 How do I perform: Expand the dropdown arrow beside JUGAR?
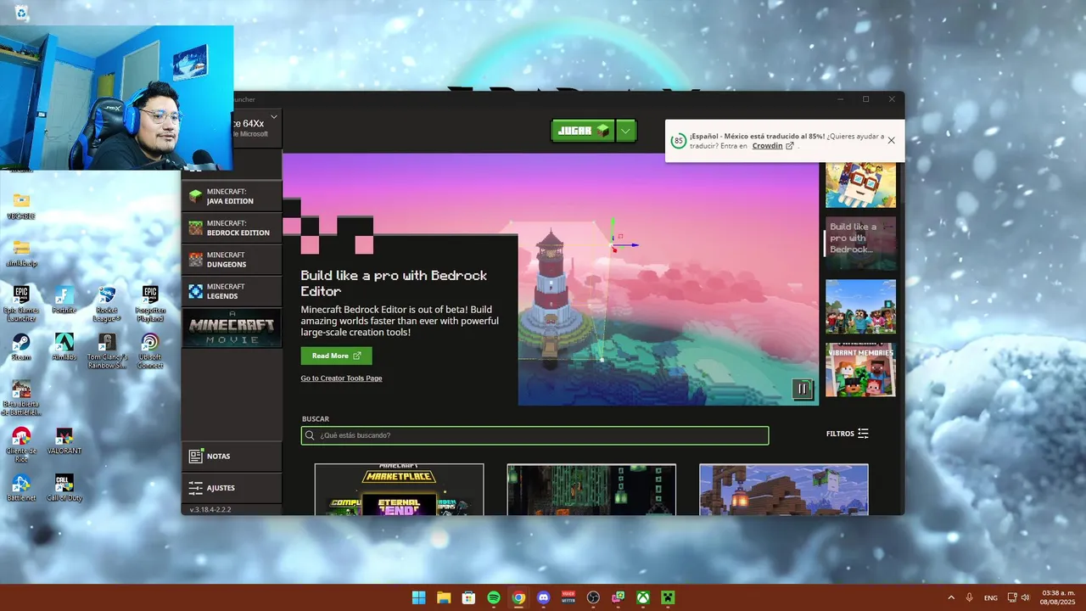pos(626,131)
